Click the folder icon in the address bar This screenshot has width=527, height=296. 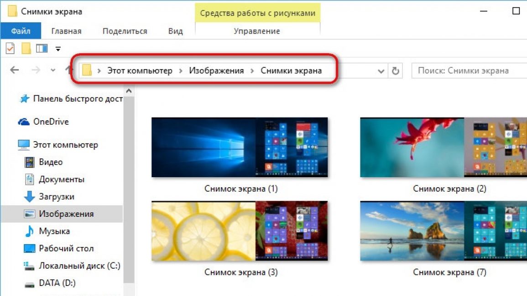(87, 70)
